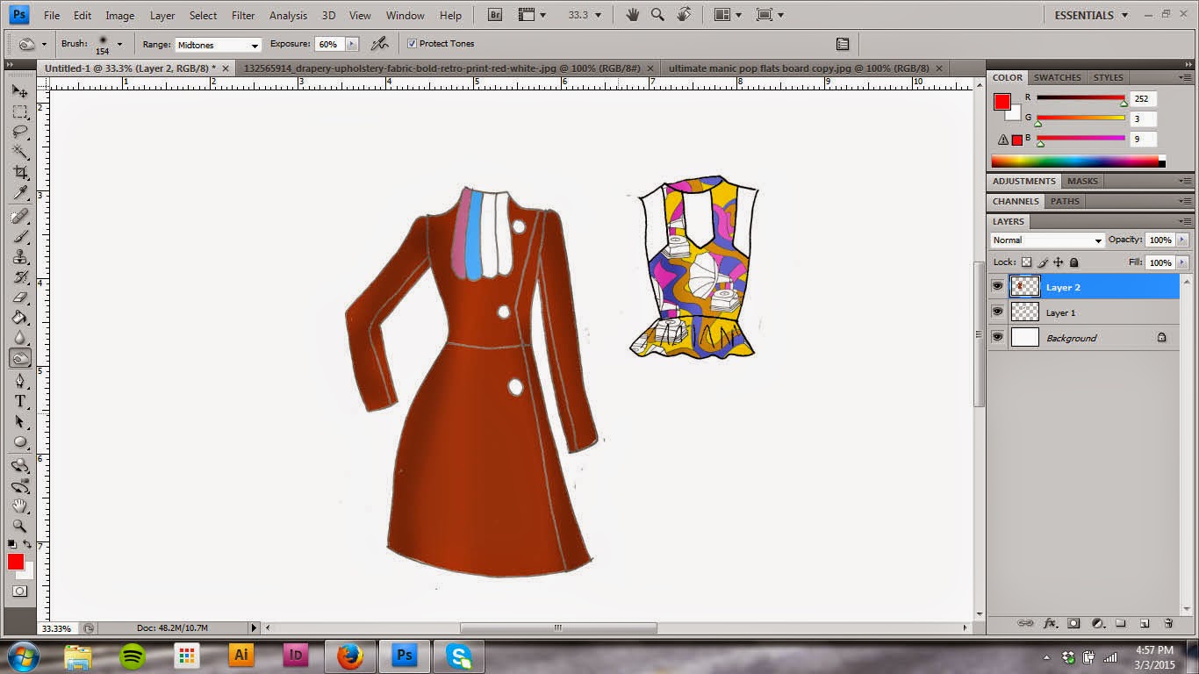Select the Lasso tool
Screen dimensions: 1199x674
[20, 133]
